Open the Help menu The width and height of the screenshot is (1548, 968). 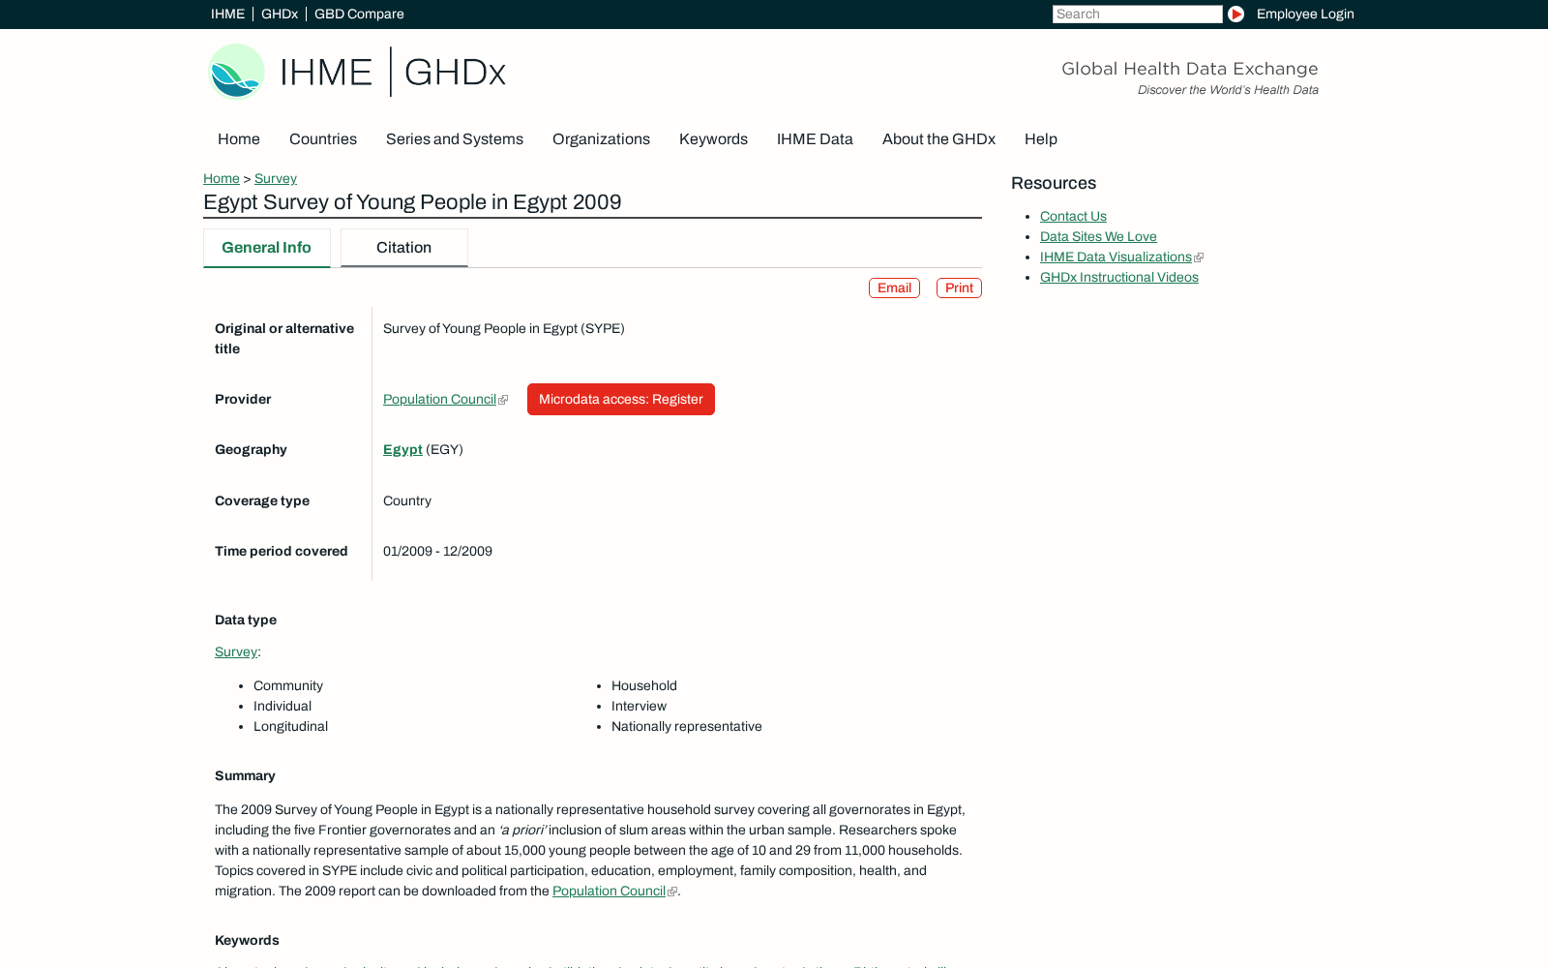1041,139
